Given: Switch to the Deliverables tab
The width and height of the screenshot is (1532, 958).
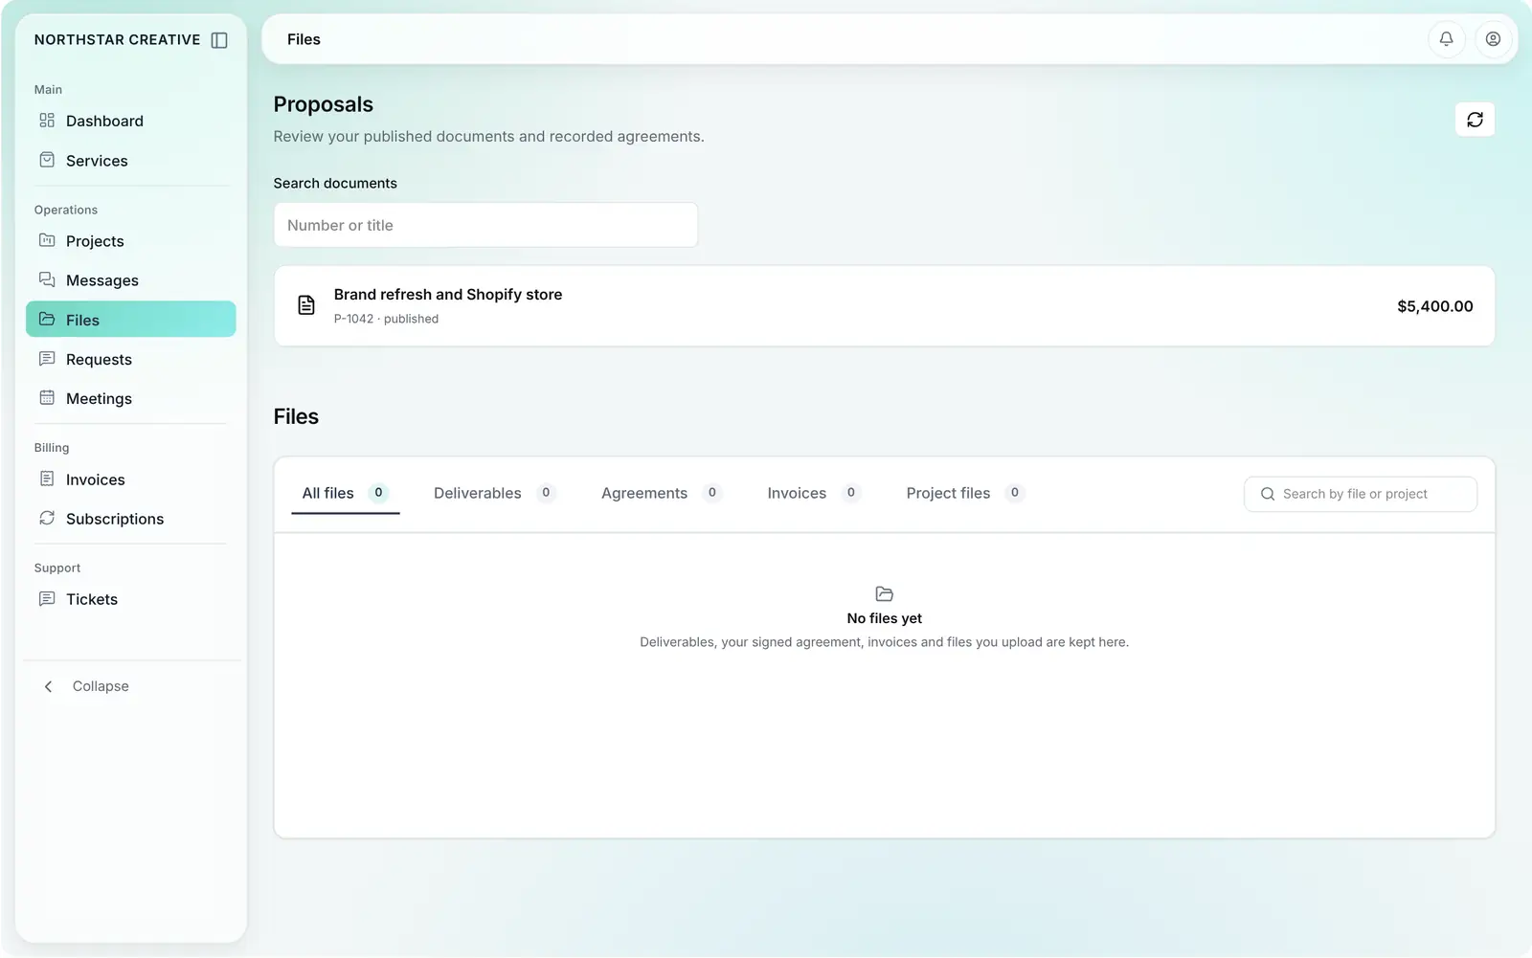Looking at the screenshot, I should [494, 494].
